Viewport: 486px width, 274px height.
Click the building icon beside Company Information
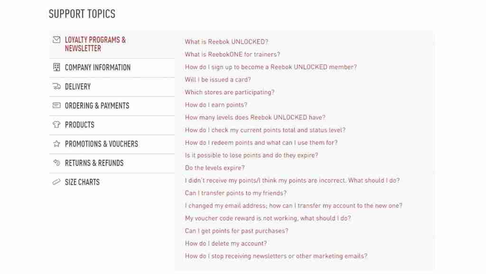coord(57,67)
